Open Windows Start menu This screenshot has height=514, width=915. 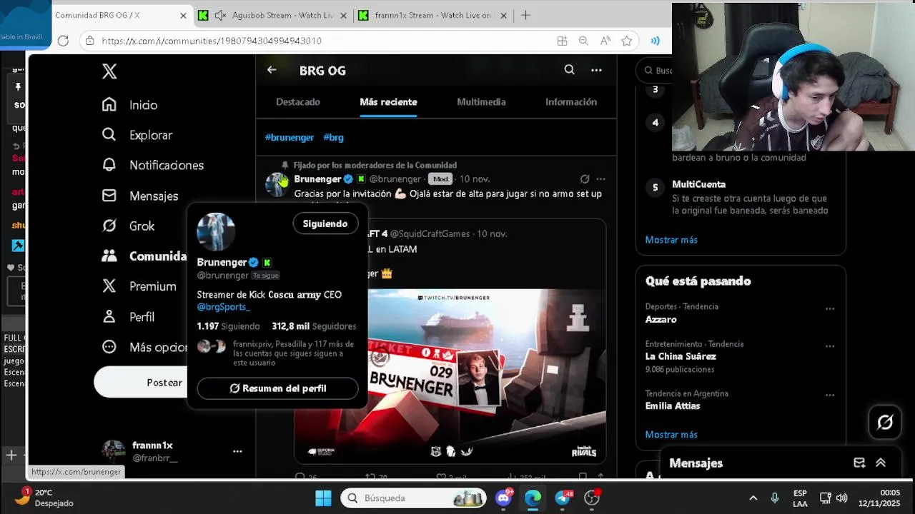323,498
